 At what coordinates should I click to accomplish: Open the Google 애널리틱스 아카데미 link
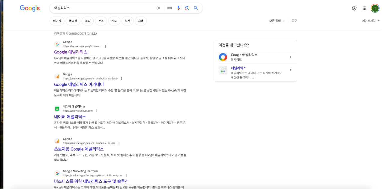(79, 84)
